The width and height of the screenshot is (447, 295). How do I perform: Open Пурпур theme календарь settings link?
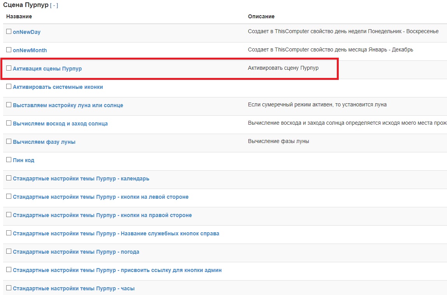(81, 178)
